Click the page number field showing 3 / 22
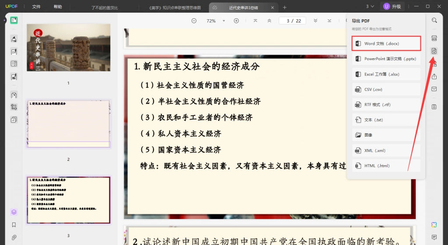 pos(292,21)
